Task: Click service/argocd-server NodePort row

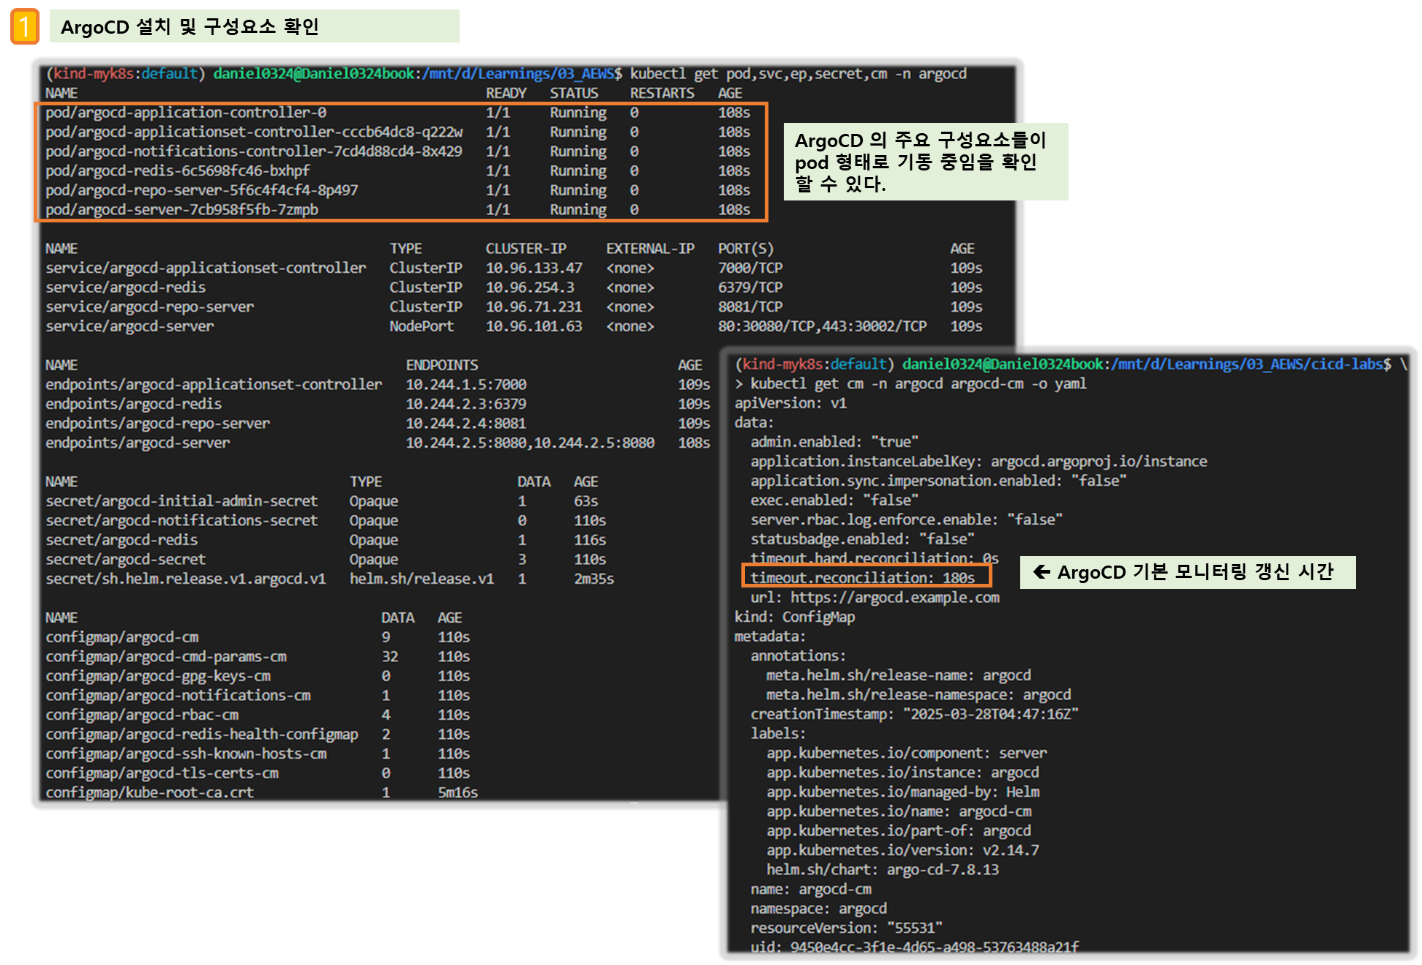Action: [130, 326]
